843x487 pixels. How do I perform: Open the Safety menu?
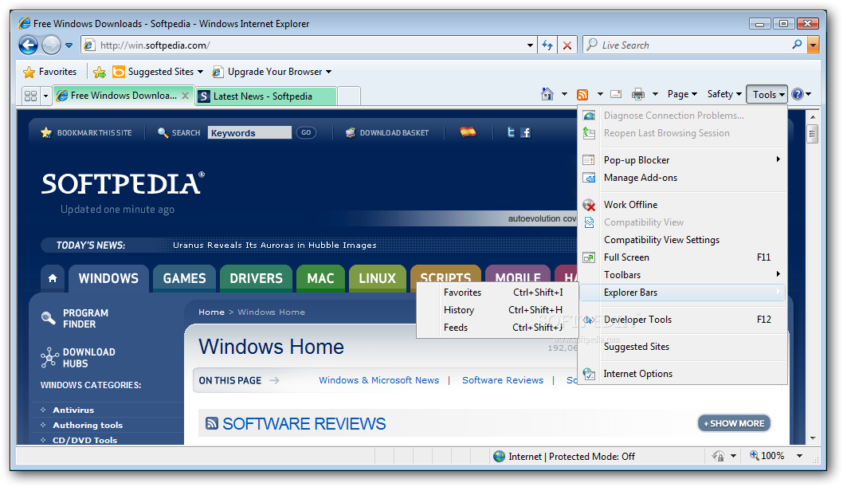click(x=724, y=94)
